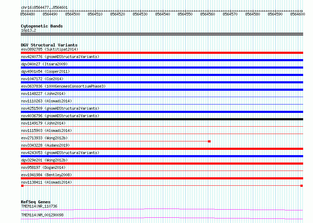Image resolution: width=313 pixels, height=223 pixels.
Task: Open dgv4901n54 (Cooper2011) variant entry
Action: 45,71
